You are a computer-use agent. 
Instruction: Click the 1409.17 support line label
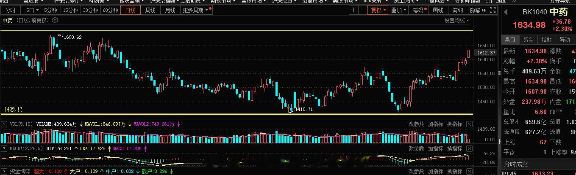tap(13, 109)
